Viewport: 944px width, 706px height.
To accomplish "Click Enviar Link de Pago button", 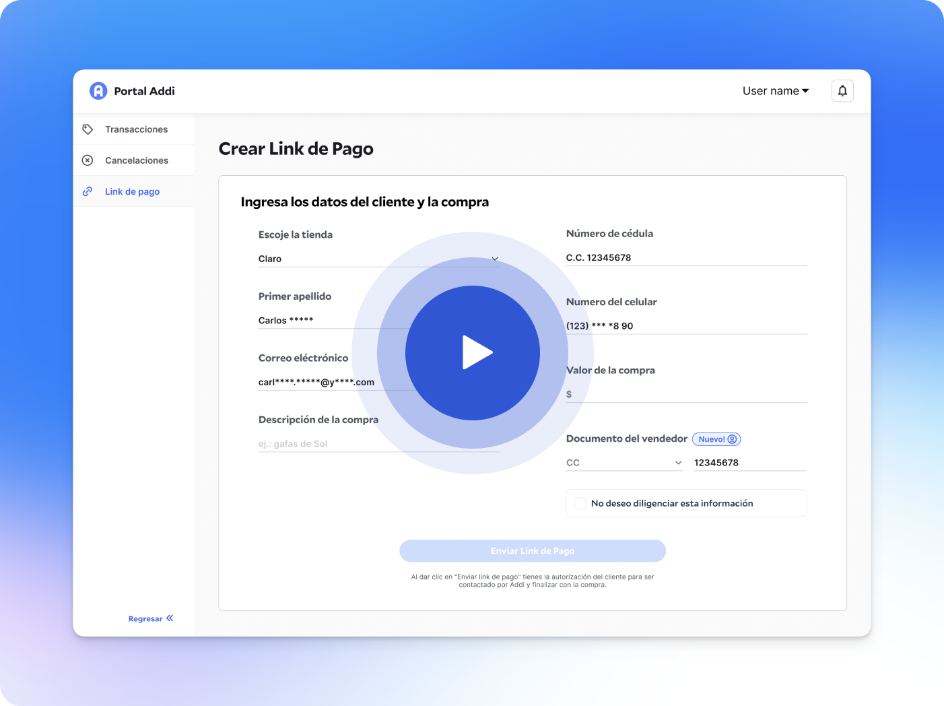I will coord(533,551).
